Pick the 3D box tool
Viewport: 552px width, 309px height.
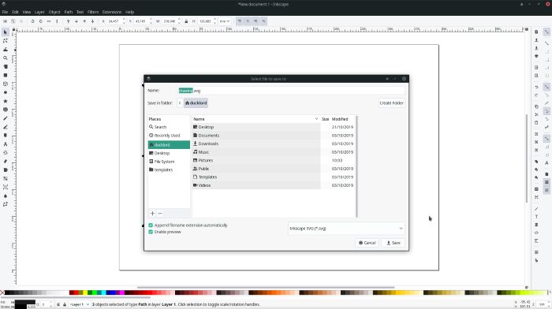pos(6,84)
